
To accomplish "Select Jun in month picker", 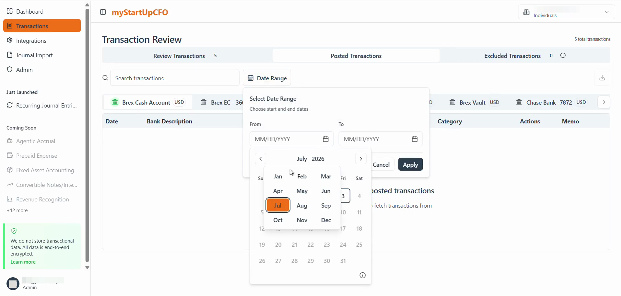I will click(326, 191).
